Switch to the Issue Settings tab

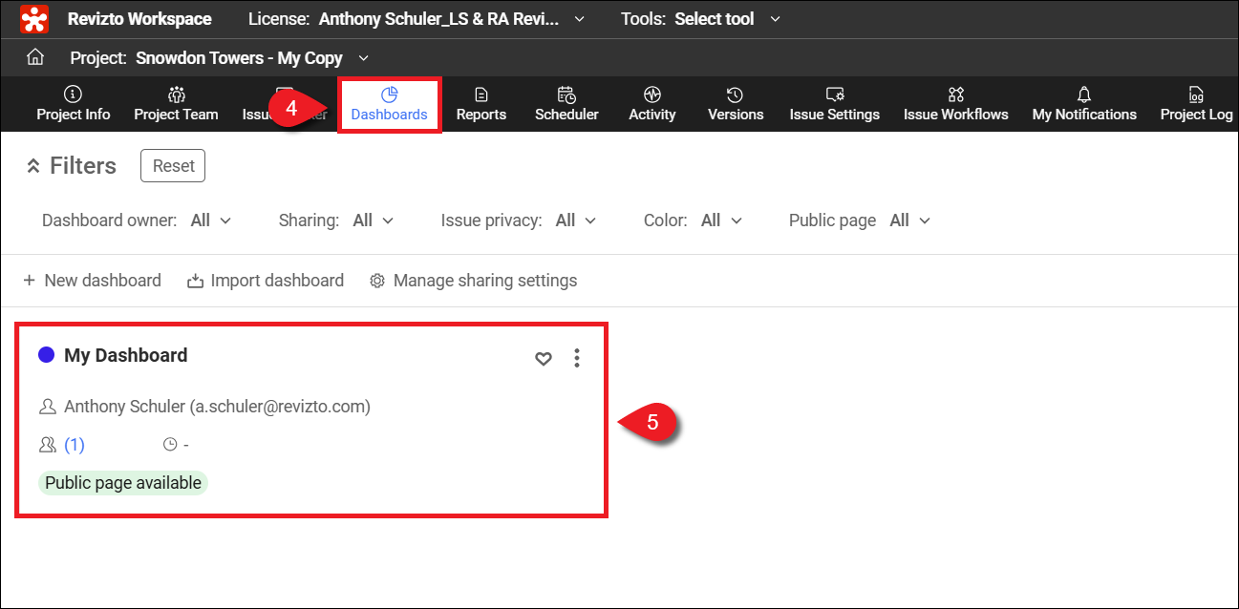point(834,104)
